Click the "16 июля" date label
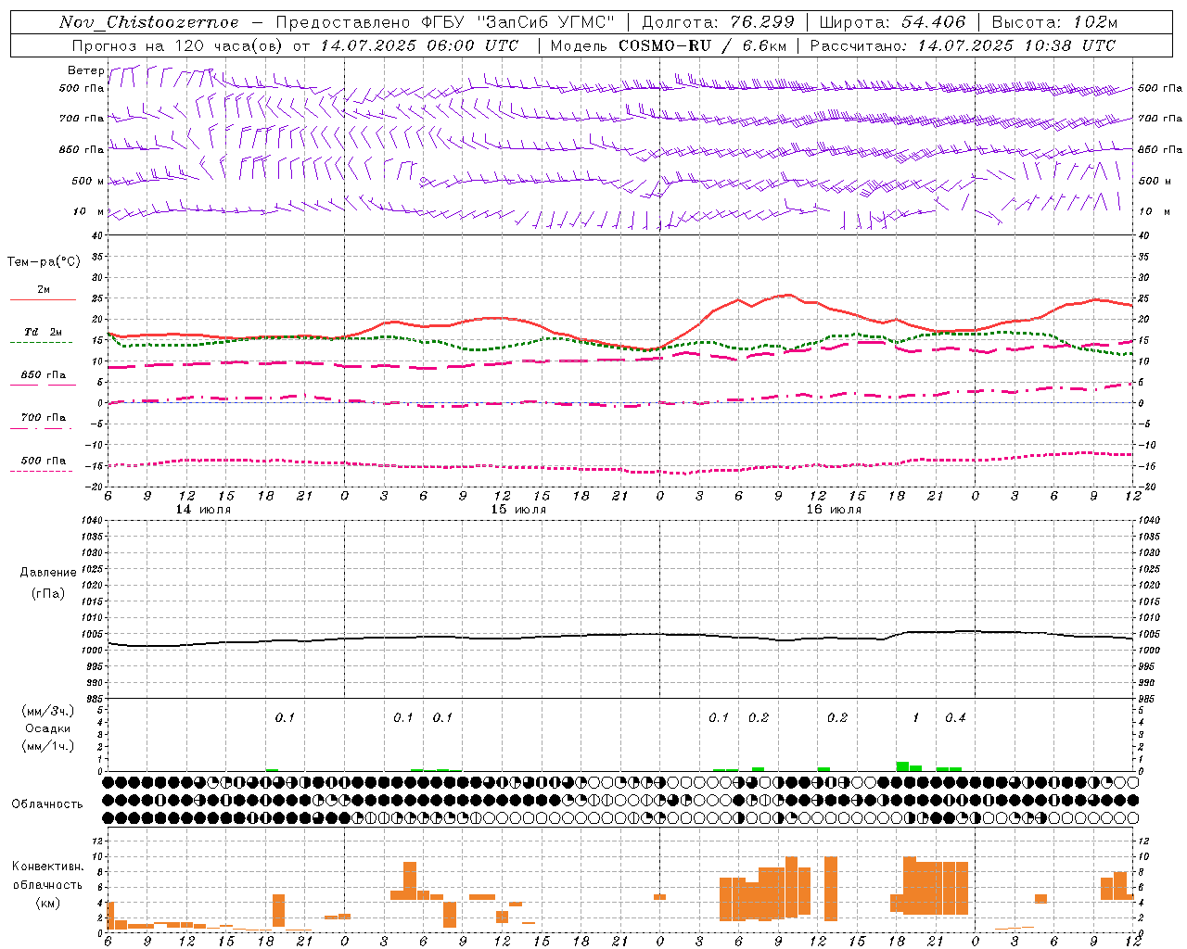 (834, 510)
